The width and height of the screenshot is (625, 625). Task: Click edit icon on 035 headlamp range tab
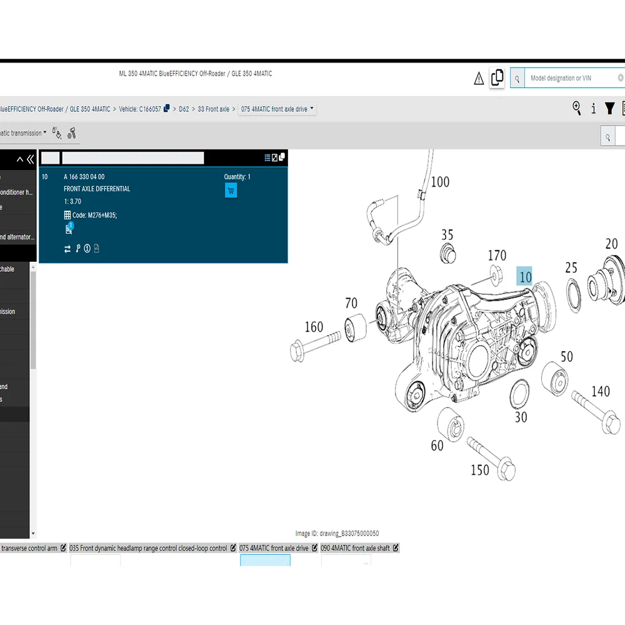tap(233, 548)
